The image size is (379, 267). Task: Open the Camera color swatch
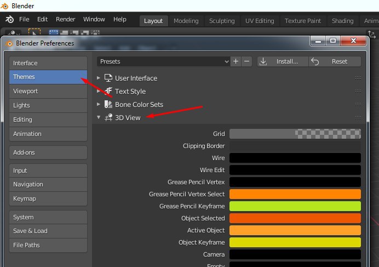click(295, 254)
